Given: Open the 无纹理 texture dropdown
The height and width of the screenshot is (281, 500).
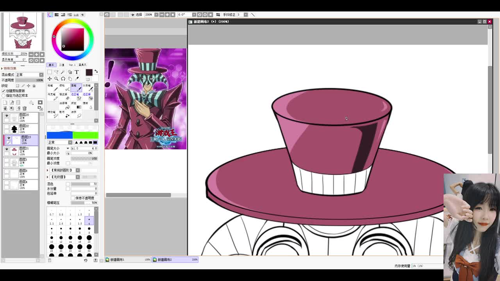Looking at the screenshot, I should [x=78, y=177].
